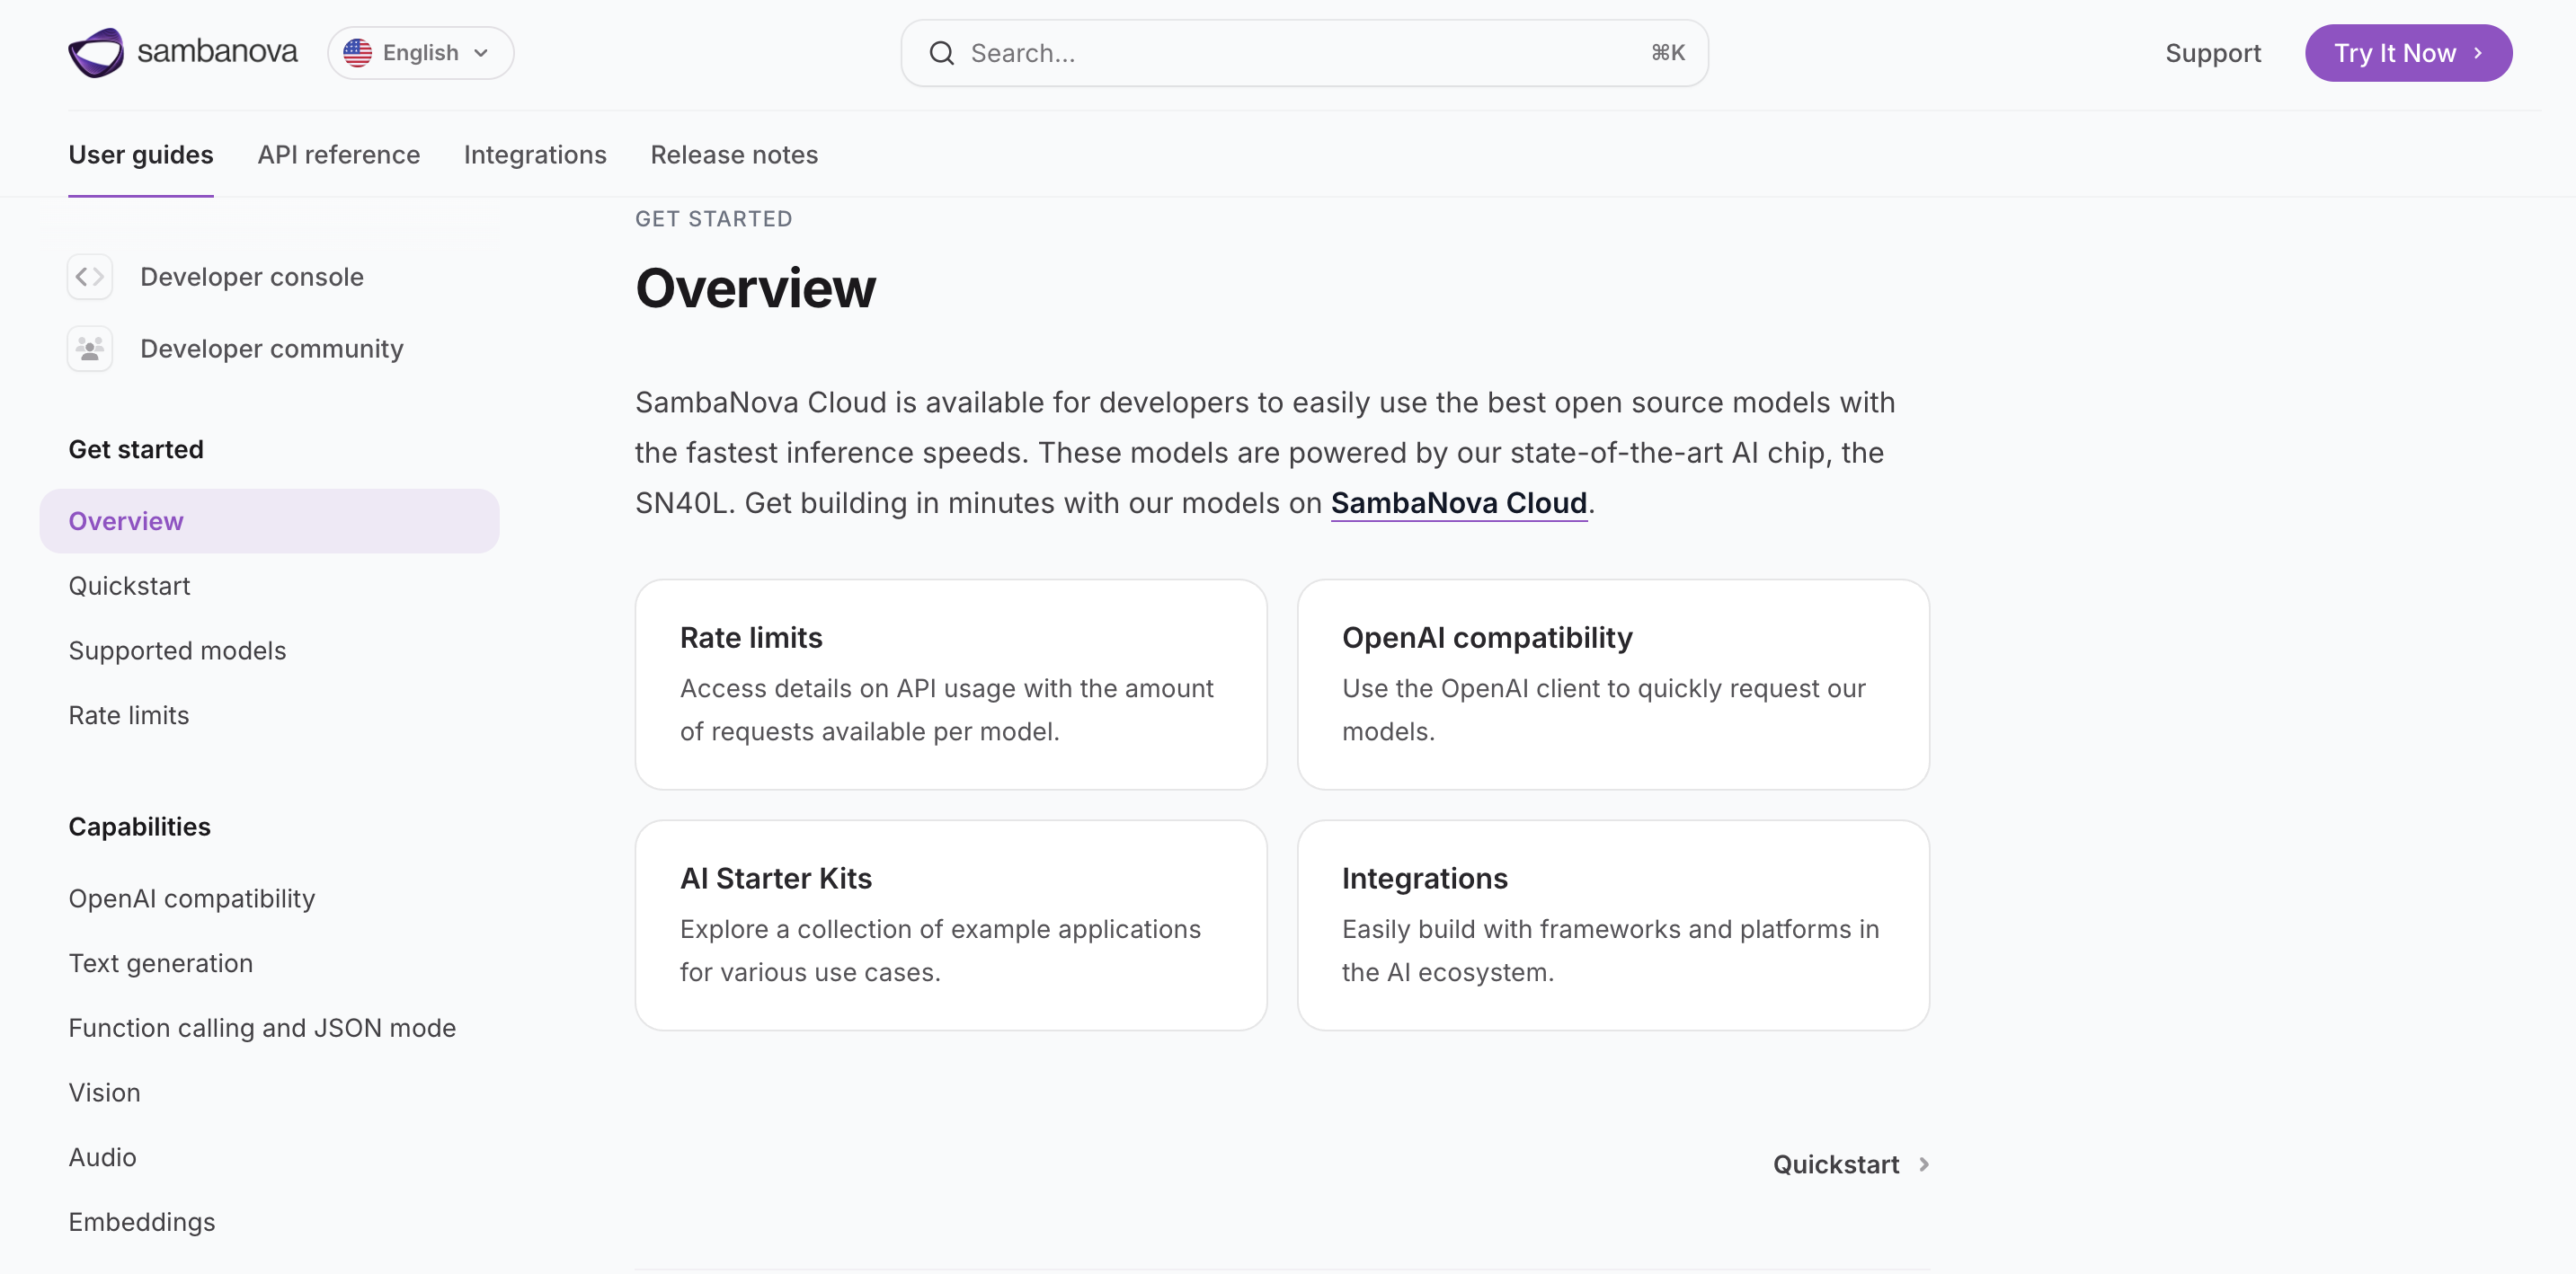Click the US flag language icon
The width and height of the screenshot is (2576, 1274).
tap(357, 53)
